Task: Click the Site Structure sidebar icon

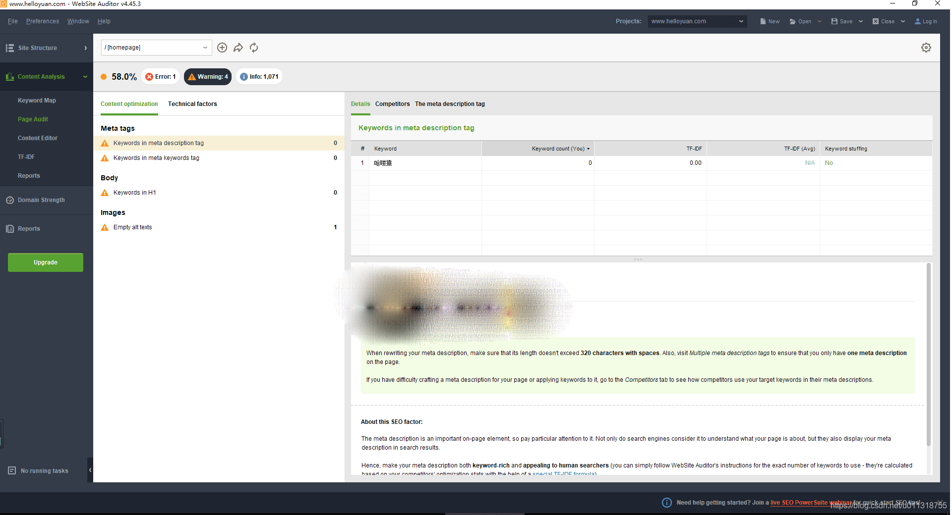Action: pos(10,48)
